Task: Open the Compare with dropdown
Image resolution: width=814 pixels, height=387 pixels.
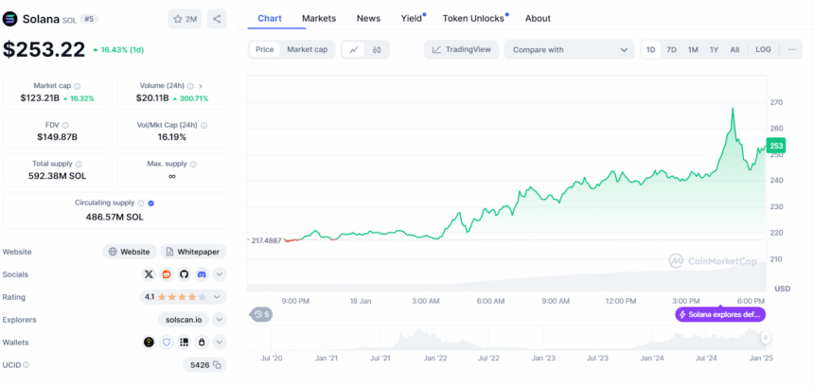Action: 569,50
